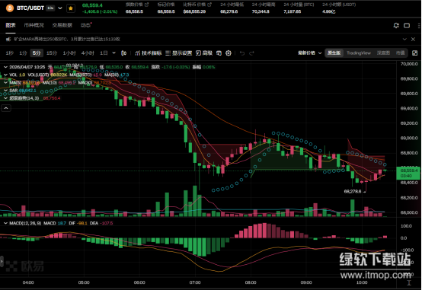Collapse the MACD(12,26,9) legend chevron
Image resolution: width=422 pixels, height=290 pixels.
coord(5,223)
